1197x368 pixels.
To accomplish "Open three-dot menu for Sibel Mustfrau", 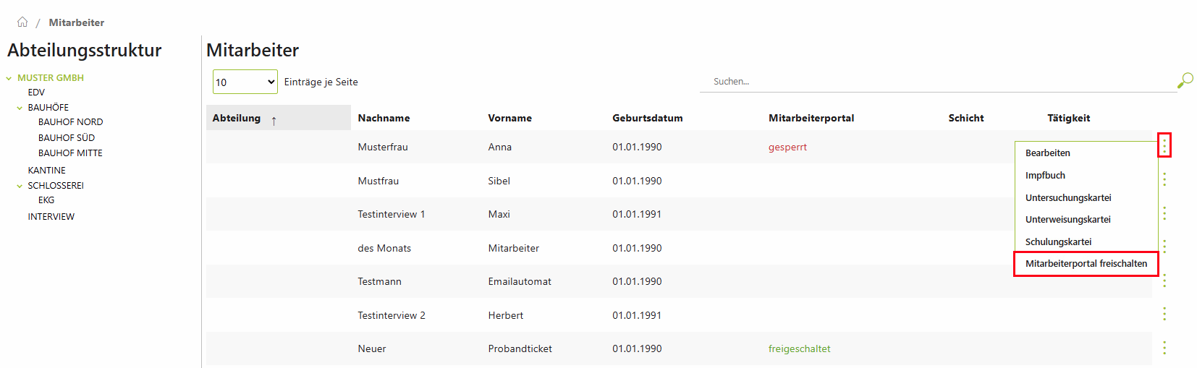I will [1164, 179].
